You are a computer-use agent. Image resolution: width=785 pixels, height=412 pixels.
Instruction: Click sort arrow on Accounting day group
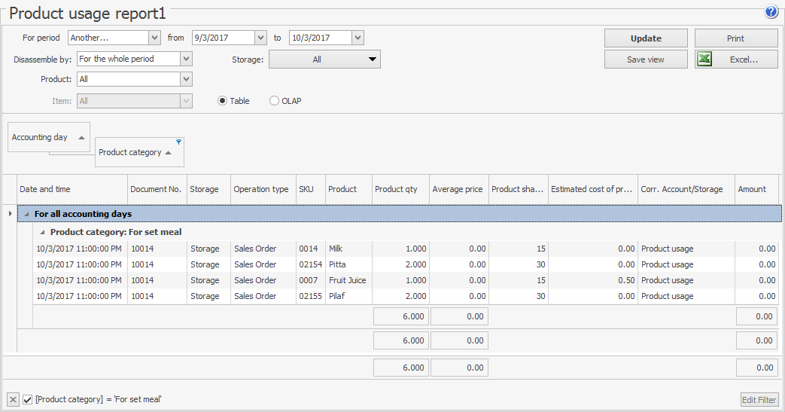tap(81, 137)
